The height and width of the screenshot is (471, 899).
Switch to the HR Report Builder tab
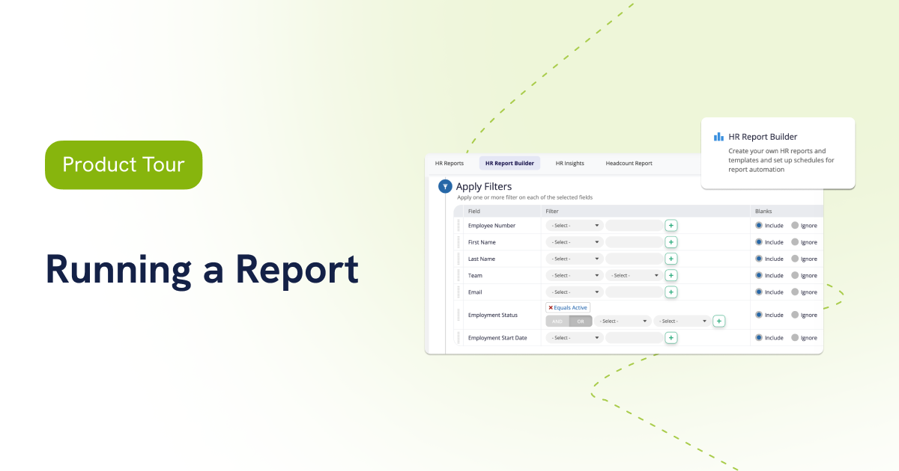click(509, 163)
